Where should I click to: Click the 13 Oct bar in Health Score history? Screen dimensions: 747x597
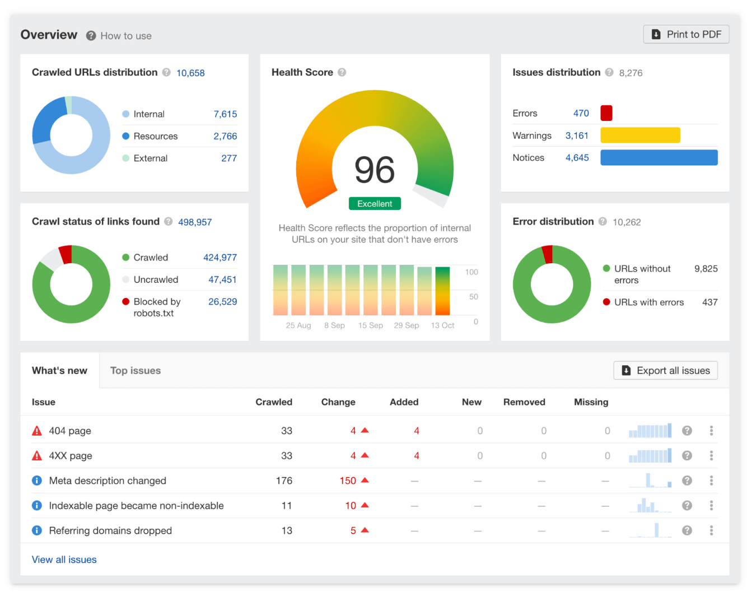[x=442, y=291]
